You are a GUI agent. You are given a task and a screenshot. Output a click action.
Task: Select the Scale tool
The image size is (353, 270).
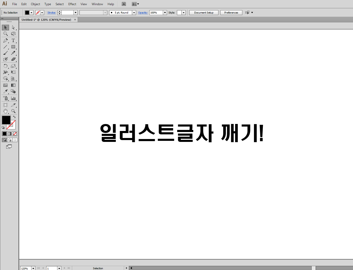(13, 66)
